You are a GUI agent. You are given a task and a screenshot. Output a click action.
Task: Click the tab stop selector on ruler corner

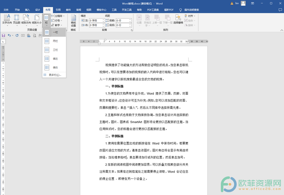click(x=3, y=42)
